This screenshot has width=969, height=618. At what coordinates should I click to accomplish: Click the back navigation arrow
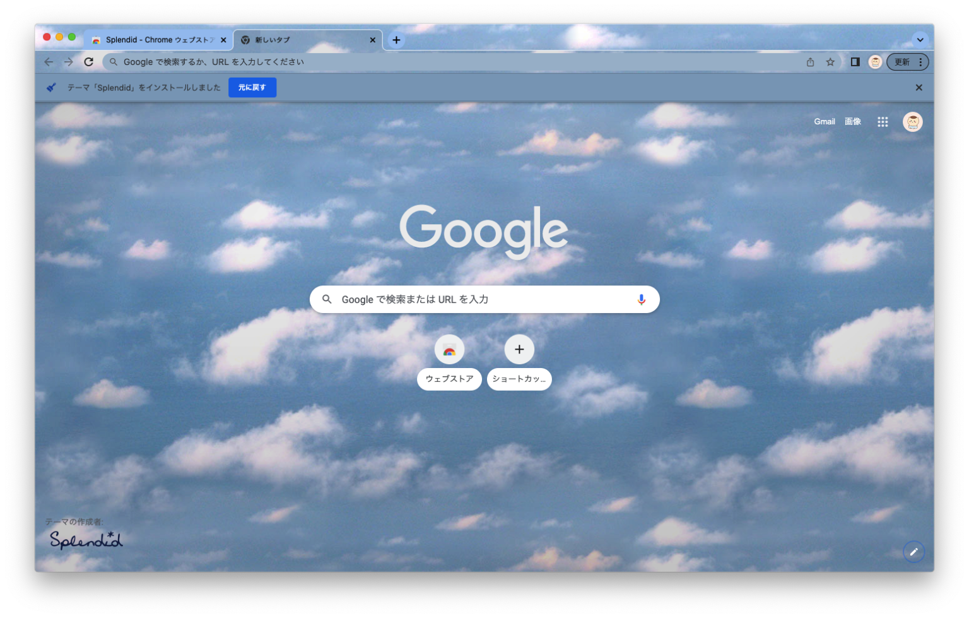49,62
